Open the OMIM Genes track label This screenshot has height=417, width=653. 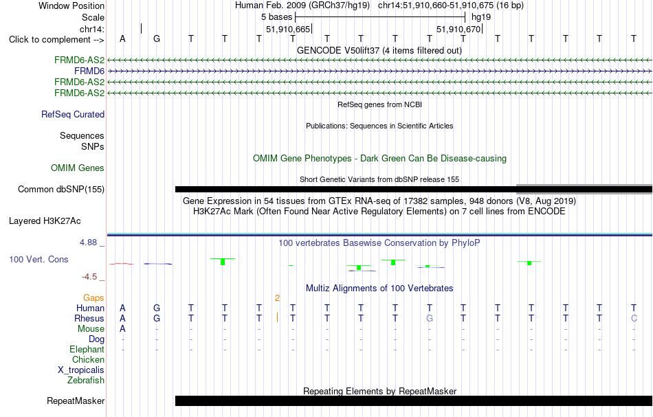[x=78, y=168]
